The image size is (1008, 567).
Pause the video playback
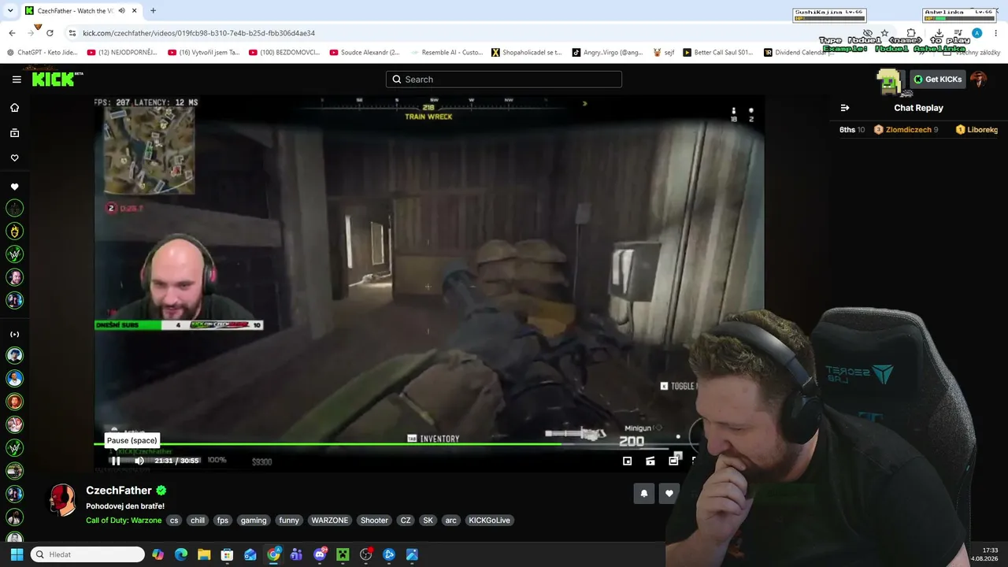(x=116, y=461)
